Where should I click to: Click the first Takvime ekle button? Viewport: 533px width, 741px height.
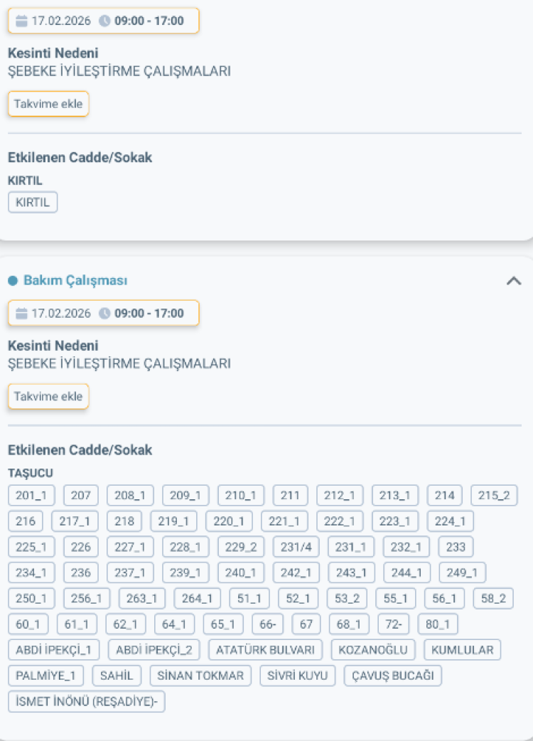coord(48,104)
